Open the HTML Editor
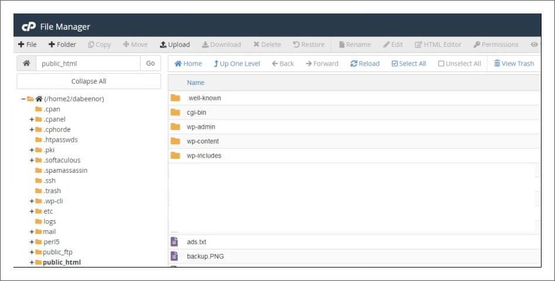555x281 pixels. point(438,44)
